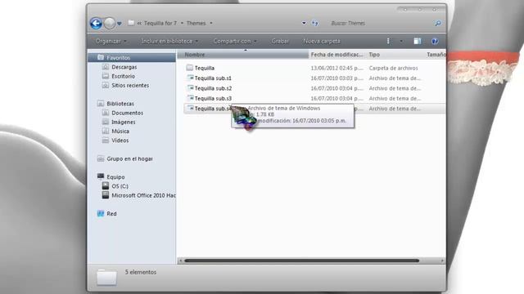This screenshot has height=294, width=524.
Task: Open Descargas in Favoritos
Action: (x=124, y=67)
